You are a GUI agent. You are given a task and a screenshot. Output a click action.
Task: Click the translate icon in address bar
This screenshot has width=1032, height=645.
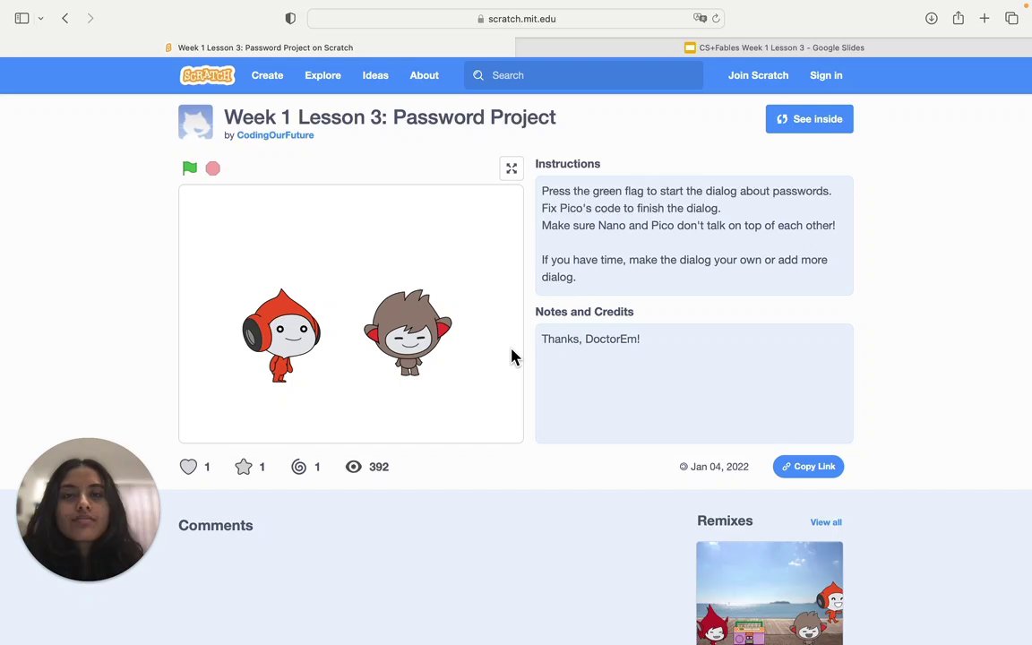[x=700, y=19]
